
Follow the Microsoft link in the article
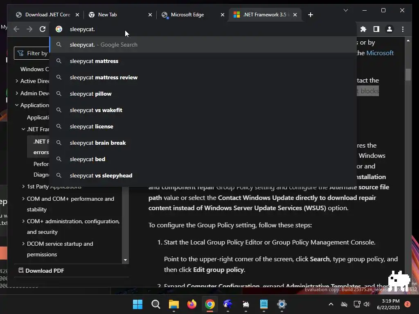[380, 53]
